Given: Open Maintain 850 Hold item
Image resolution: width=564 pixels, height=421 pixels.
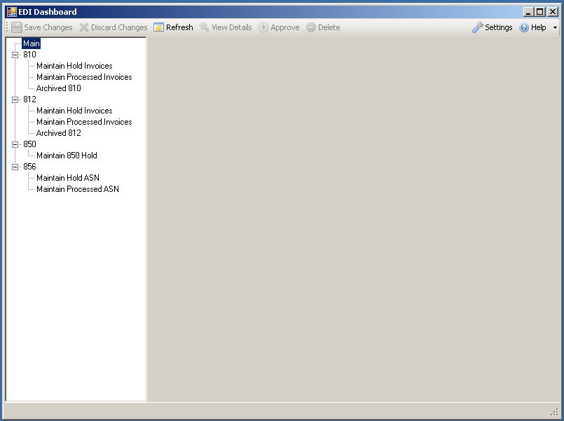Looking at the screenshot, I should 67,156.
